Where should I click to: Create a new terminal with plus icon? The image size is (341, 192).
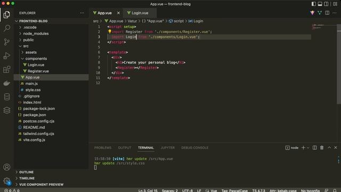[303, 148]
